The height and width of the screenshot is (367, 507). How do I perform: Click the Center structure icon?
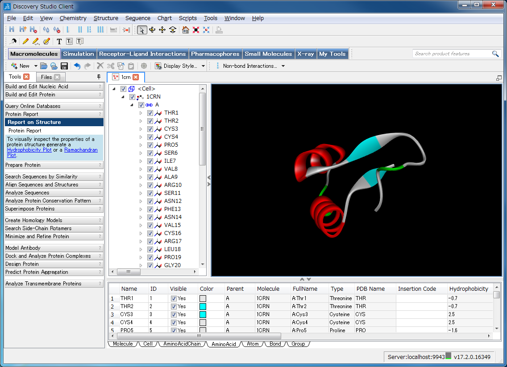point(206,30)
